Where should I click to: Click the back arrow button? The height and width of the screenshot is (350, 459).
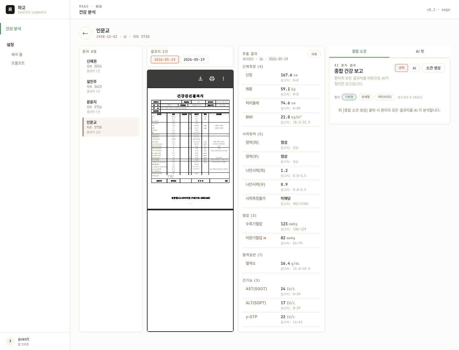[85, 33]
